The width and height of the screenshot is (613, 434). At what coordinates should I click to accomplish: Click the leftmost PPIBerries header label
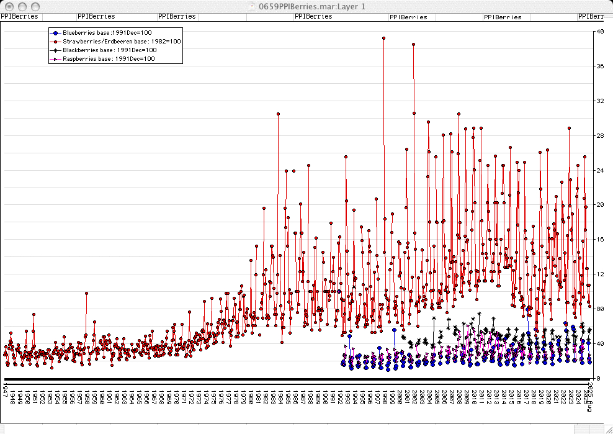pos(20,17)
